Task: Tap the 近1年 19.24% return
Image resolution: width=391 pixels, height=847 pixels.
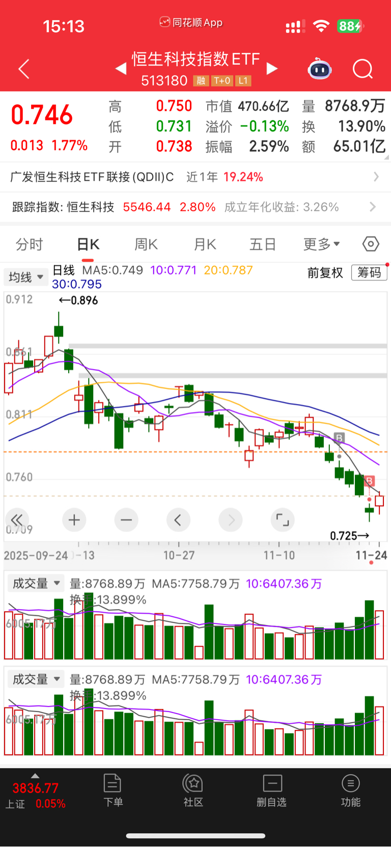Action: [x=225, y=177]
